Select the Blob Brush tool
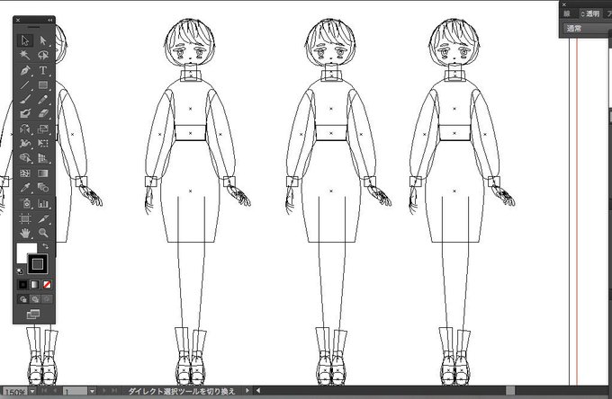This screenshot has width=612, height=399. pos(25,113)
